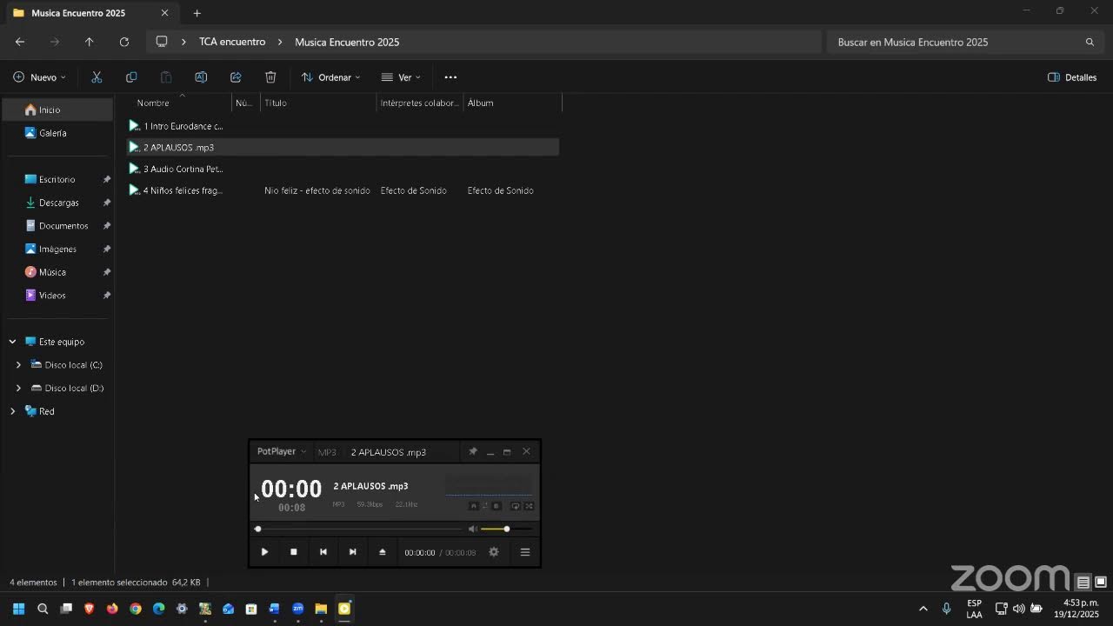Open Zoom app from the taskbar
Viewport: 1113px width, 626px height.
(297, 609)
